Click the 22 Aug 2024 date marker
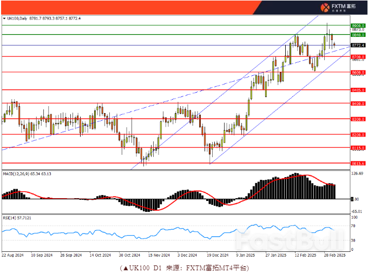368x273 pixels. tap(12, 254)
